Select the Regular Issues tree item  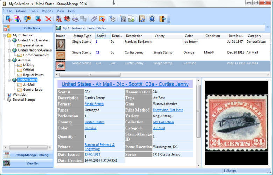tap(34, 75)
